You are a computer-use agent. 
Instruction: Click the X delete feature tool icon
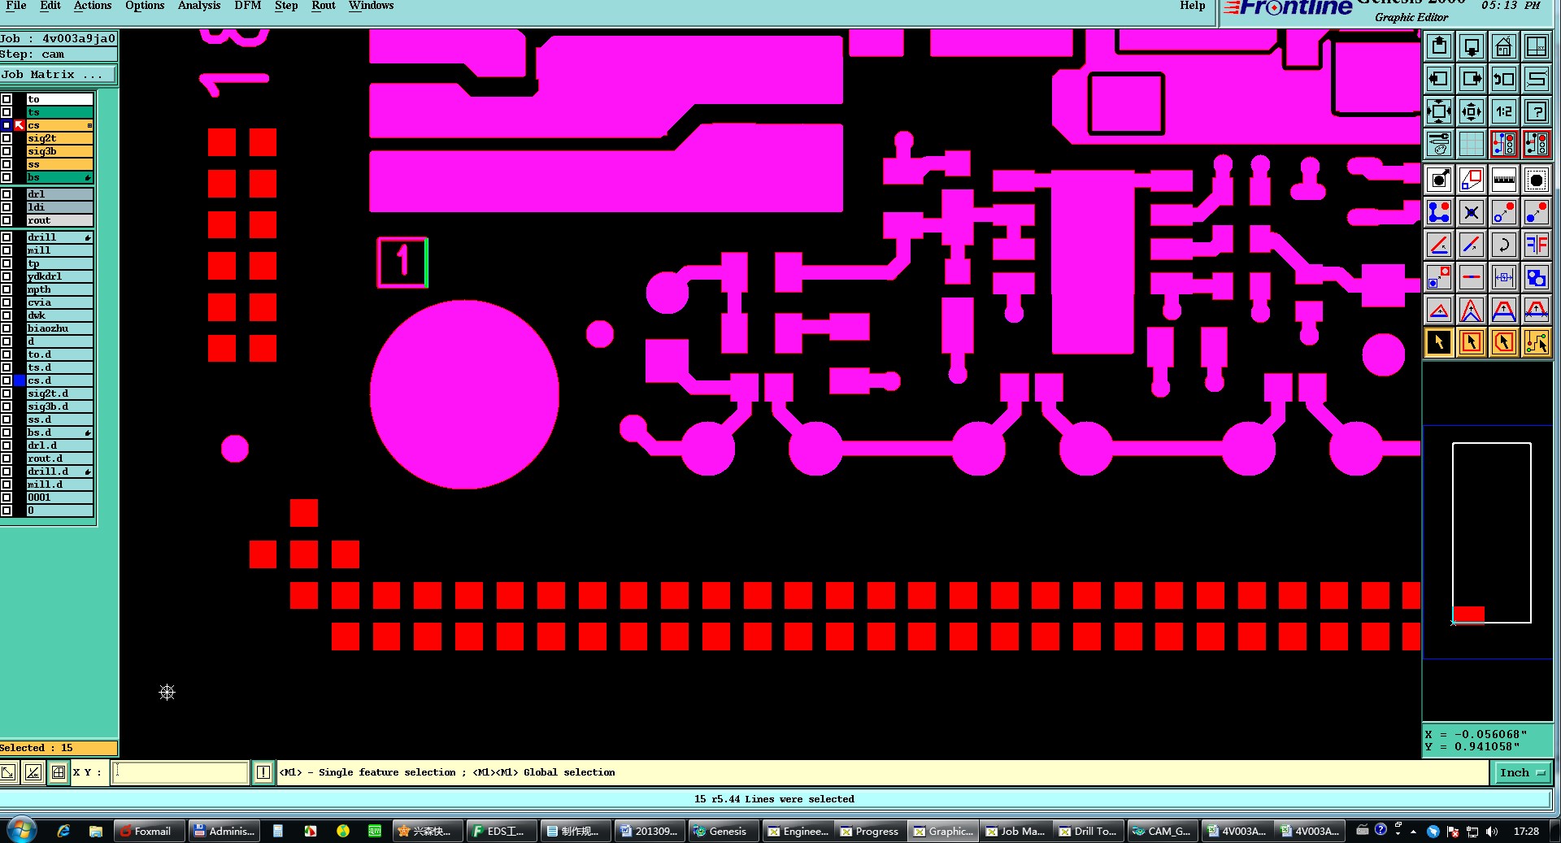coord(1472,212)
